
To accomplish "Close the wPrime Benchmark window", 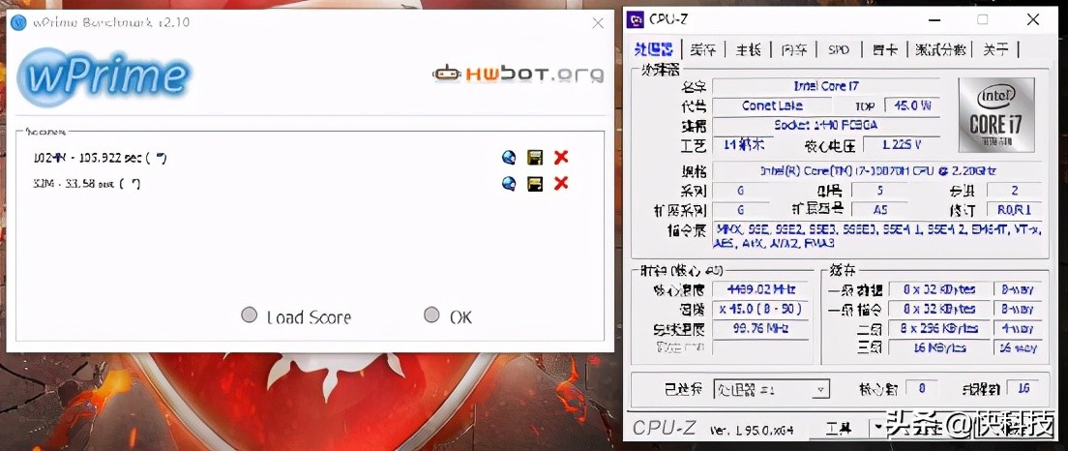I will (x=597, y=22).
